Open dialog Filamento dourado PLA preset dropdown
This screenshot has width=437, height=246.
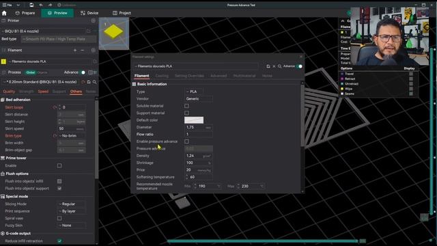[x=196, y=66]
